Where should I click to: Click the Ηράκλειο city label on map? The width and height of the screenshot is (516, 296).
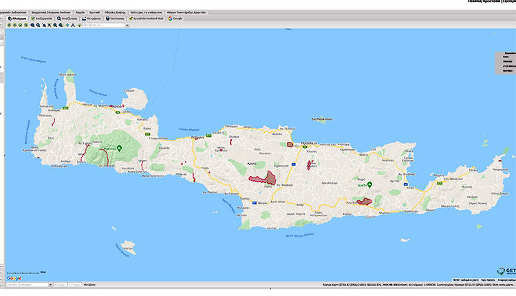coord(309,143)
